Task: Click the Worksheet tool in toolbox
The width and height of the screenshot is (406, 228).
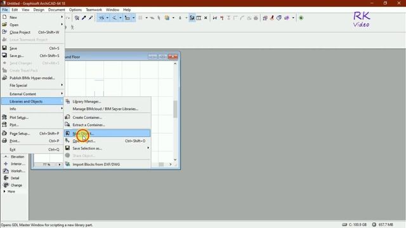Action: click(15, 171)
